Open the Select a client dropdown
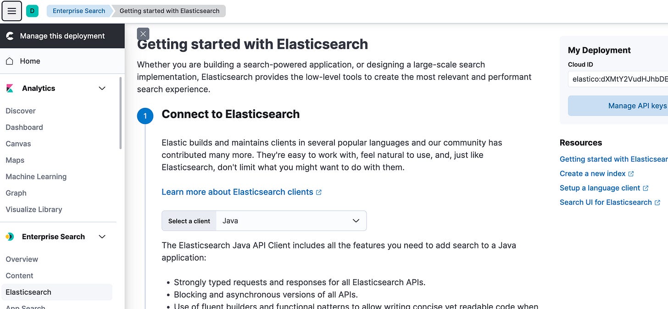The width and height of the screenshot is (668, 309). pyautogui.click(x=291, y=221)
